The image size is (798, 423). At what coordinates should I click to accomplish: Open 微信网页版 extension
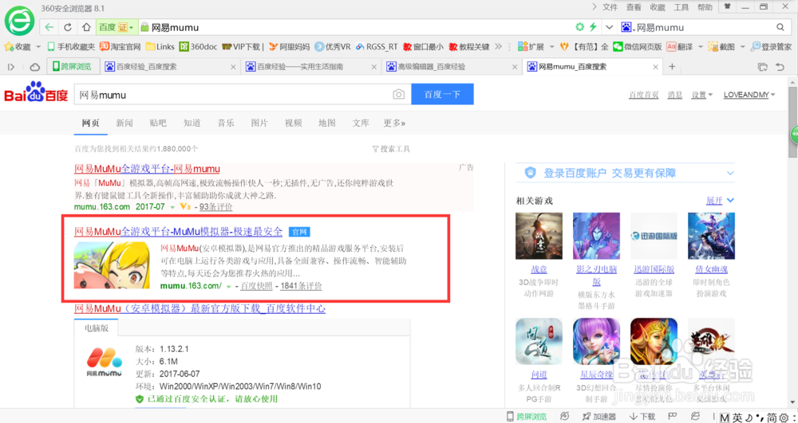pyautogui.click(x=638, y=47)
